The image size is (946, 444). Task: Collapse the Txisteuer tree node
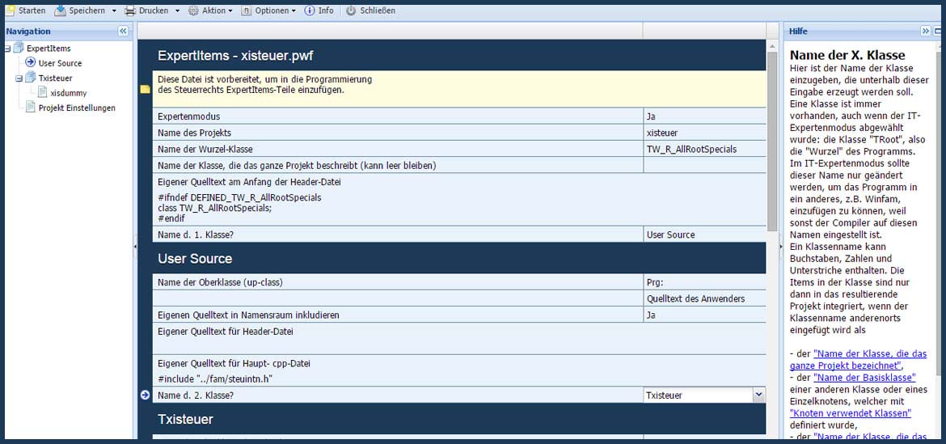pyautogui.click(x=19, y=78)
